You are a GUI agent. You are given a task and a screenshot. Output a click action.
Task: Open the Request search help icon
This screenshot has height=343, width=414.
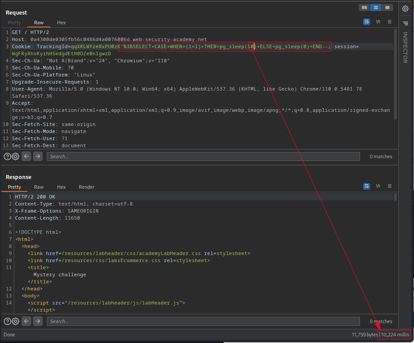coord(8,156)
